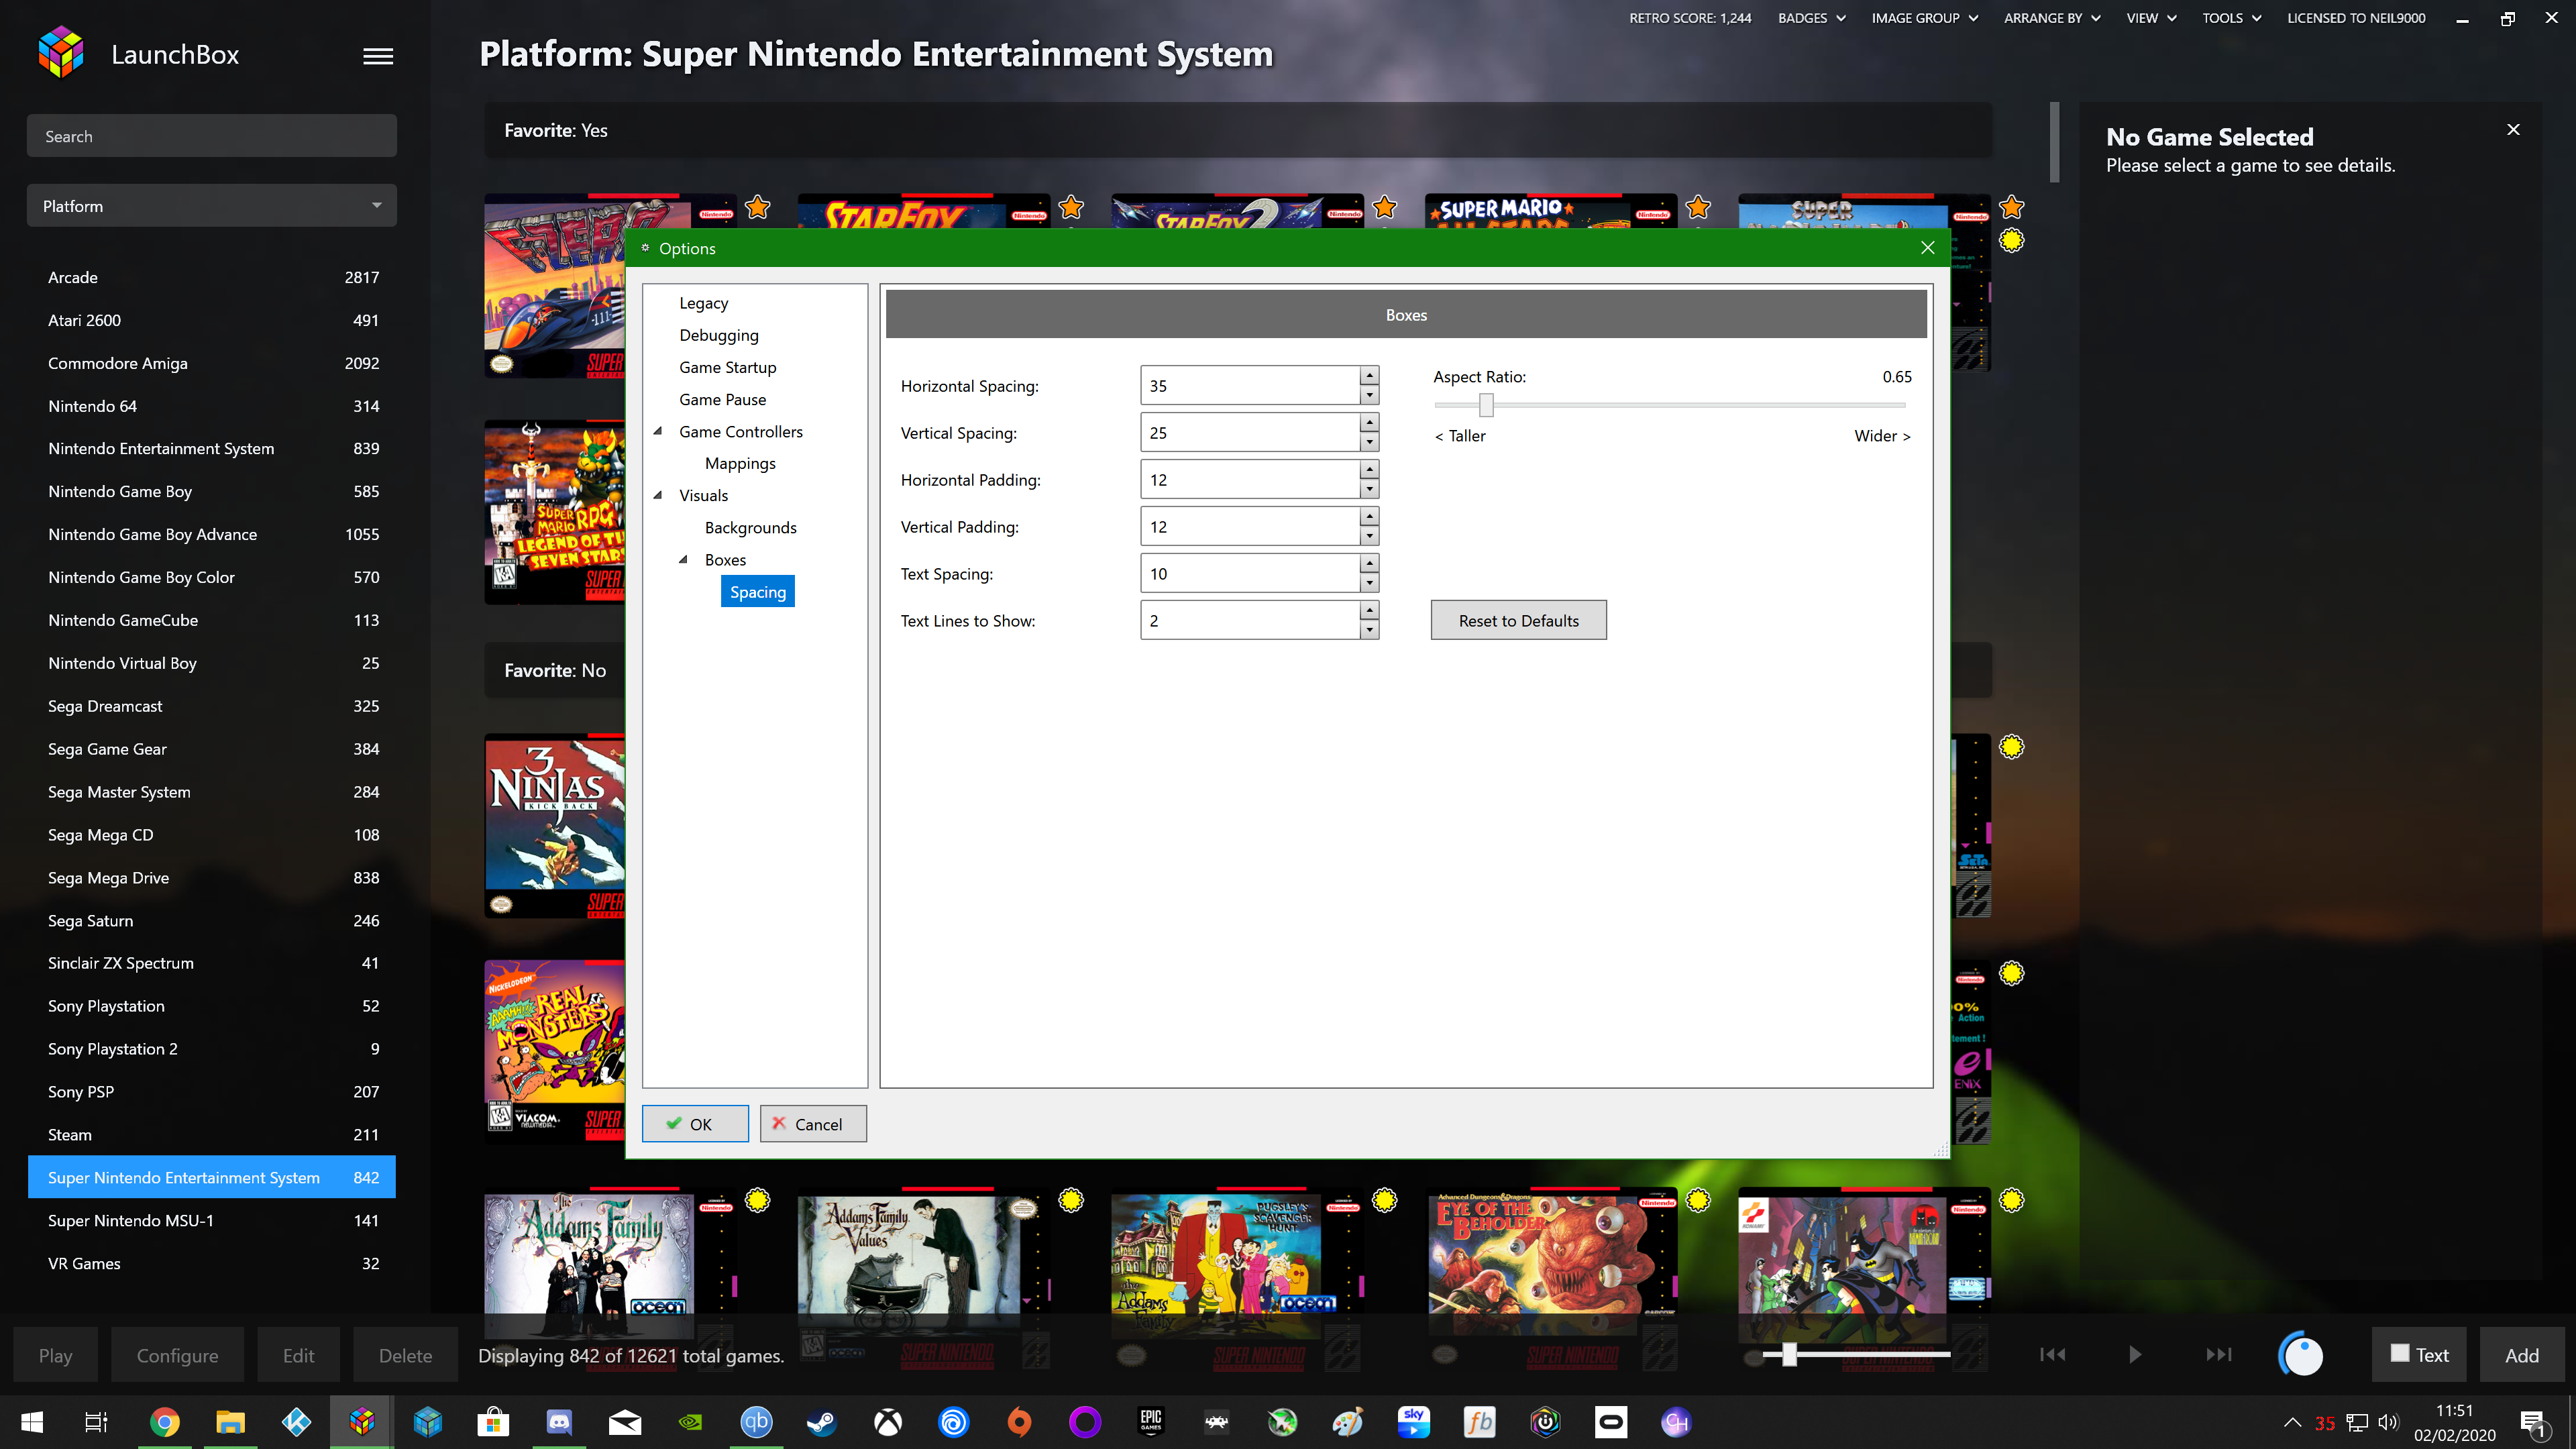Screen dimensions: 2576x1449
Task: Skip to the previous music track
Action: (2053, 1354)
